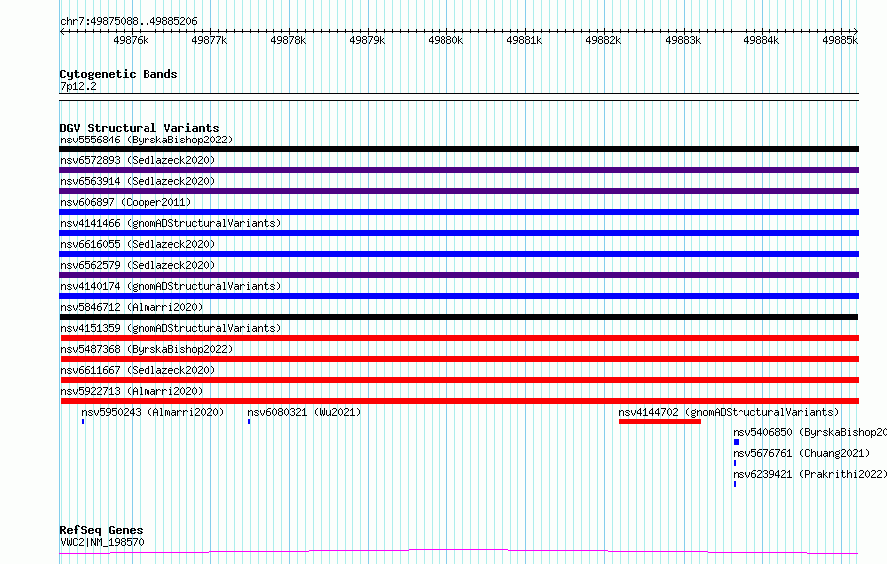Click nsv4151359 (gnomADStructuralVariants) label
This screenshot has width=887, height=564.
pos(170,328)
